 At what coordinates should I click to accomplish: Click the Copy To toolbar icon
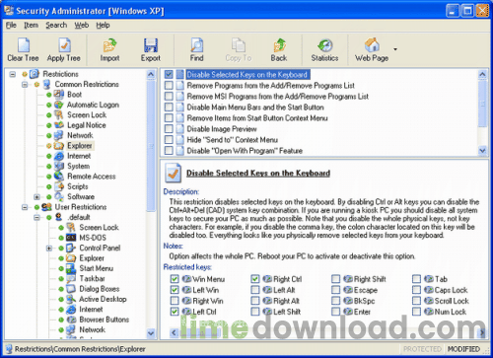[x=239, y=45]
